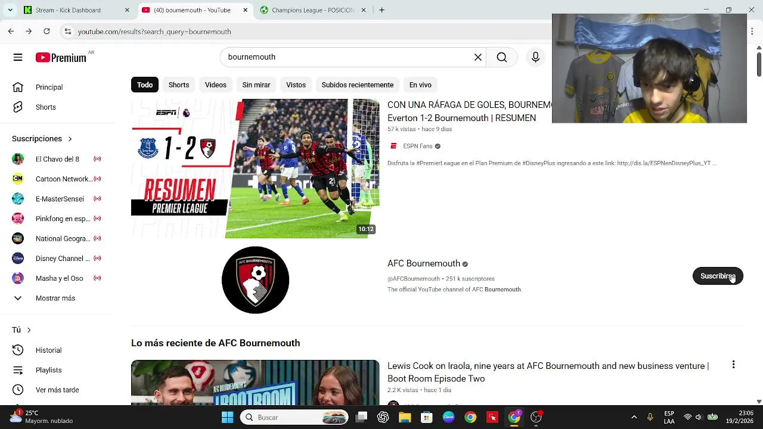Clear the search box with the X
This screenshot has height=429, width=763.
(477, 57)
